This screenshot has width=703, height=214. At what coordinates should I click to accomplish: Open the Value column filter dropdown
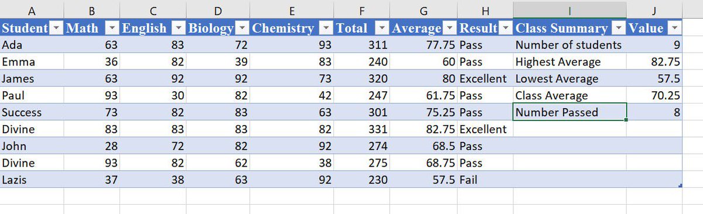point(675,29)
